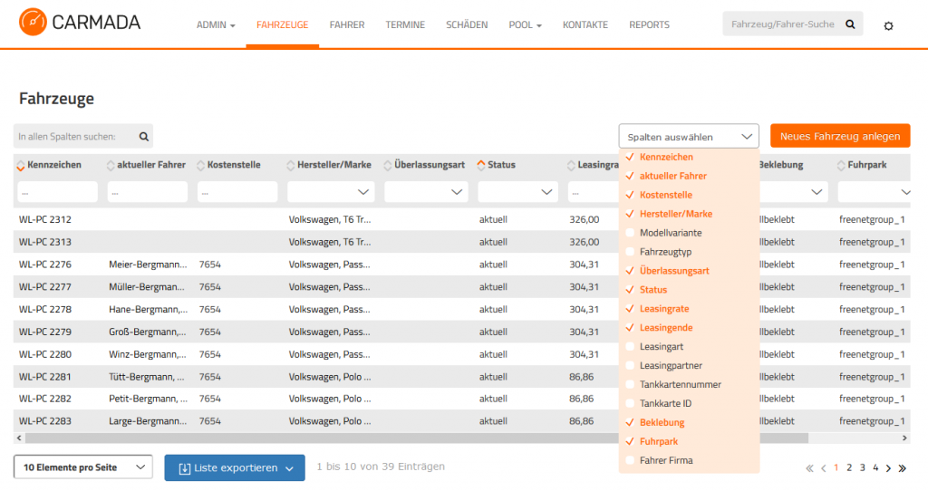
Task: Uncheck the Leasingende column checkbox
Action: pyautogui.click(x=630, y=327)
